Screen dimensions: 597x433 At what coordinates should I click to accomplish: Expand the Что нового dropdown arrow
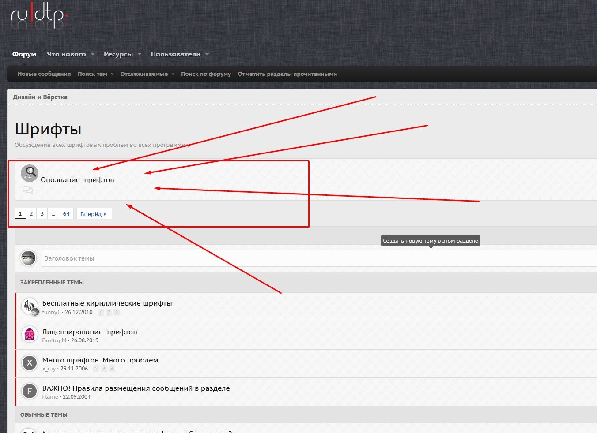[93, 54]
